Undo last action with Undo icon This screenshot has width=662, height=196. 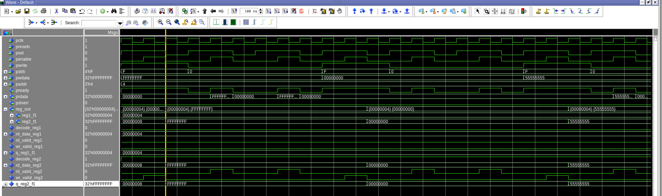click(x=82, y=11)
